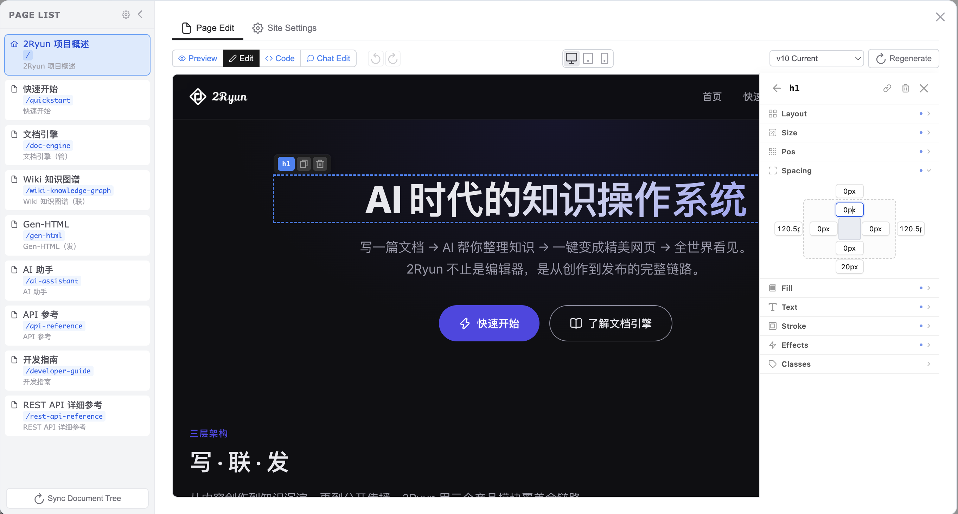Click the Classes tag icon
The image size is (958, 514).
[x=772, y=364]
